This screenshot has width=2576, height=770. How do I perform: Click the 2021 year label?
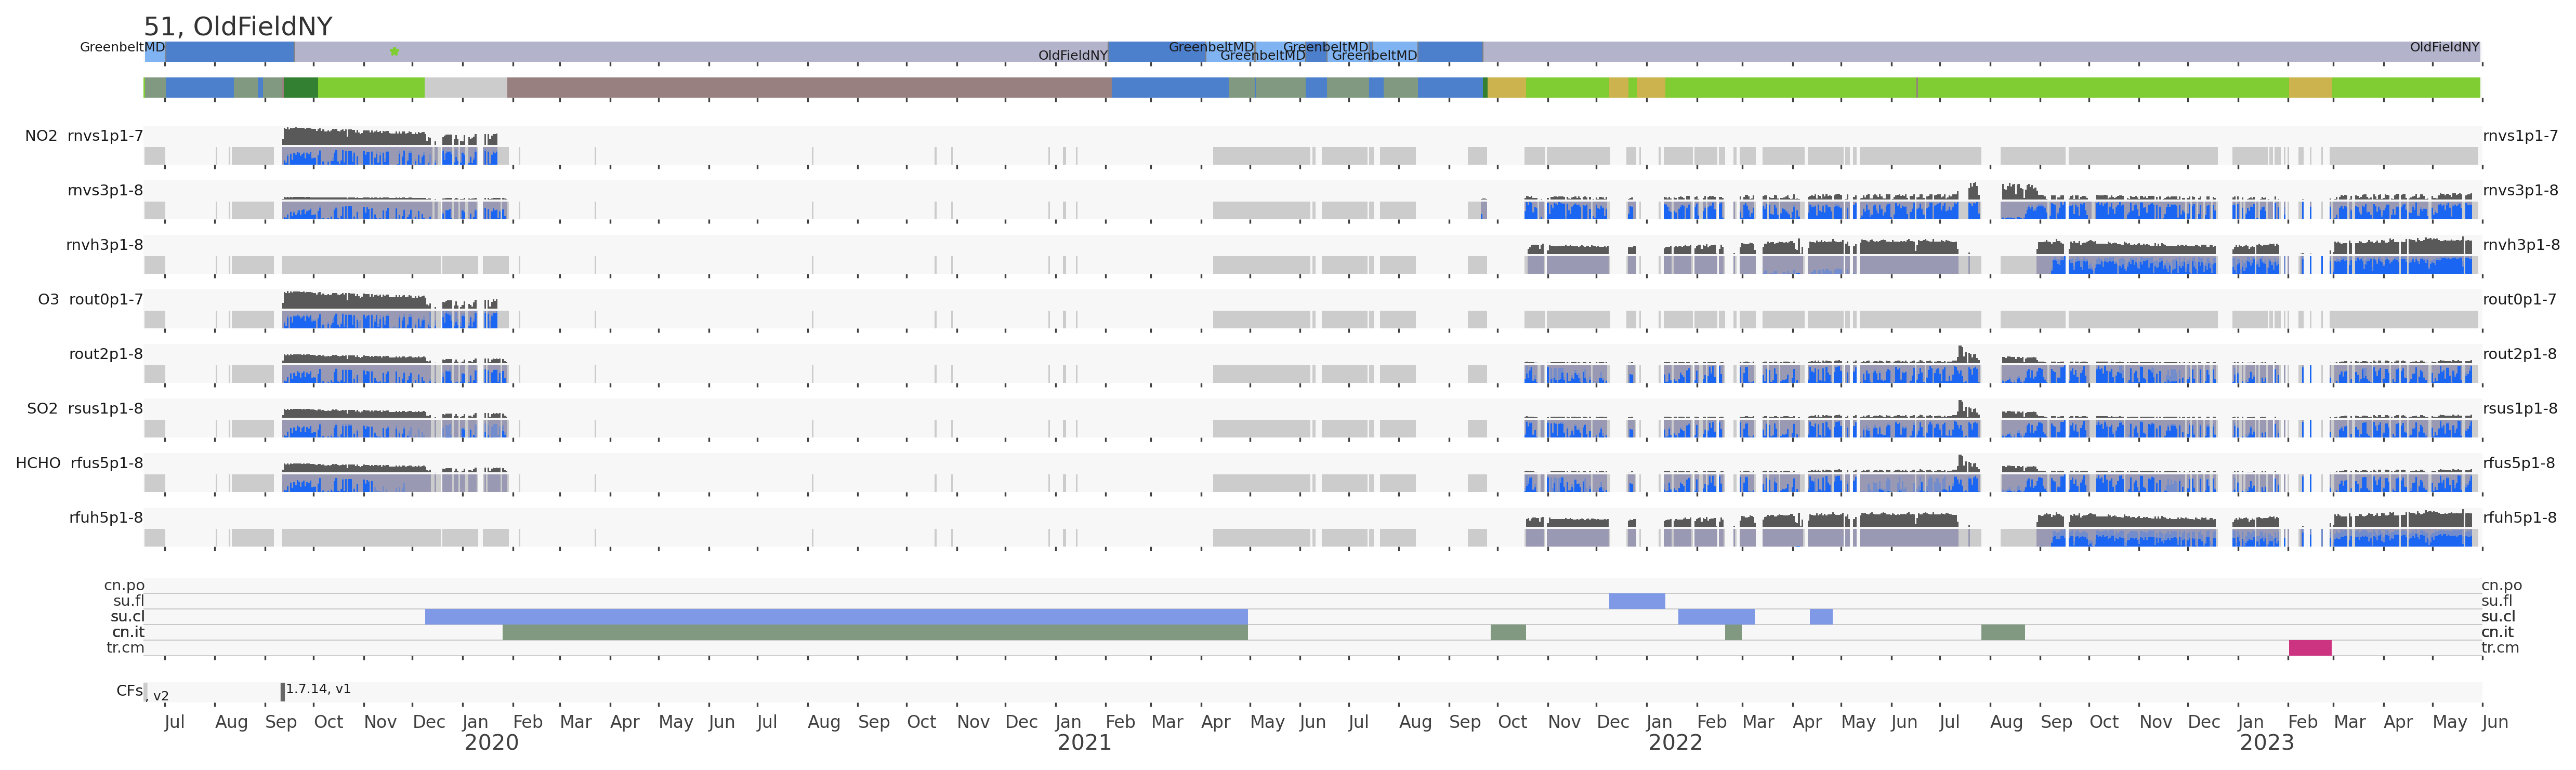[x=1083, y=743]
